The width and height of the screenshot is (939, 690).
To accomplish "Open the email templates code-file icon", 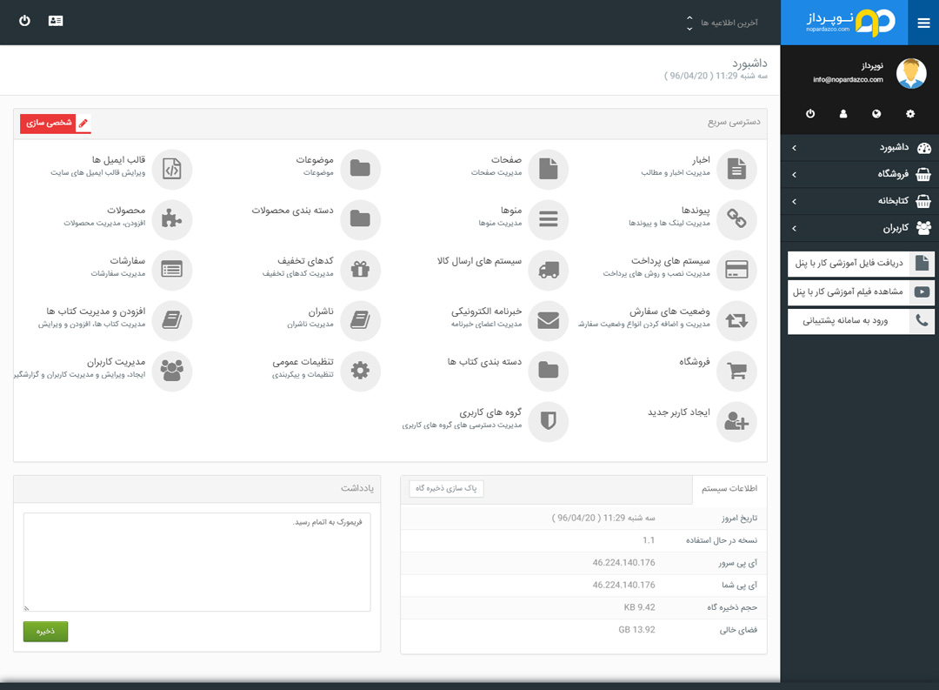I will click(172, 169).
